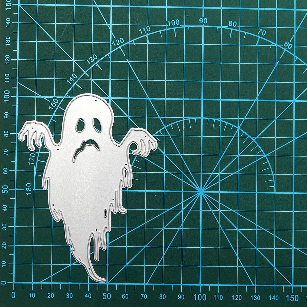
Task: Click the protractor's 60 degree label
Action: click(288, 46)
